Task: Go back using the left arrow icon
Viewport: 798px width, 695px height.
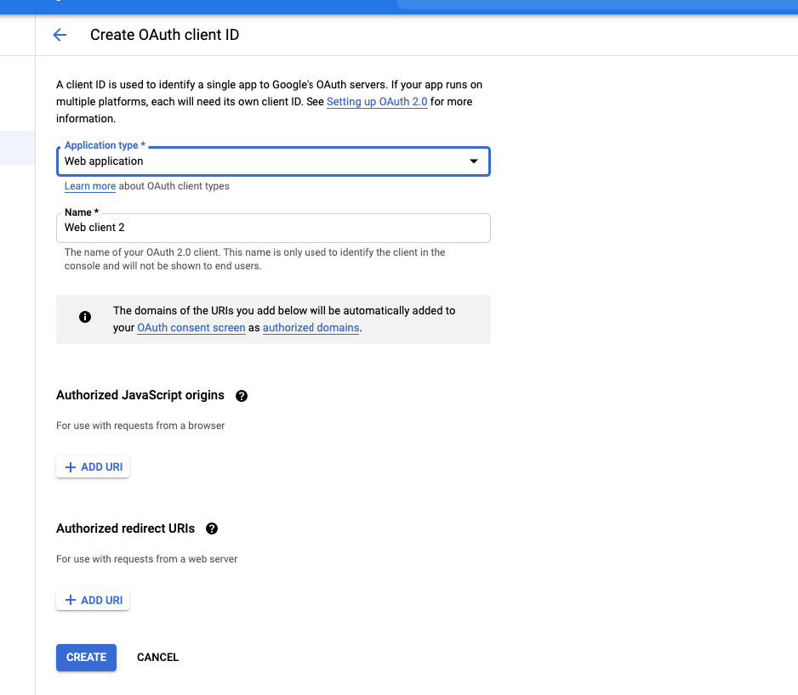Action: click(x=60, y=35)
